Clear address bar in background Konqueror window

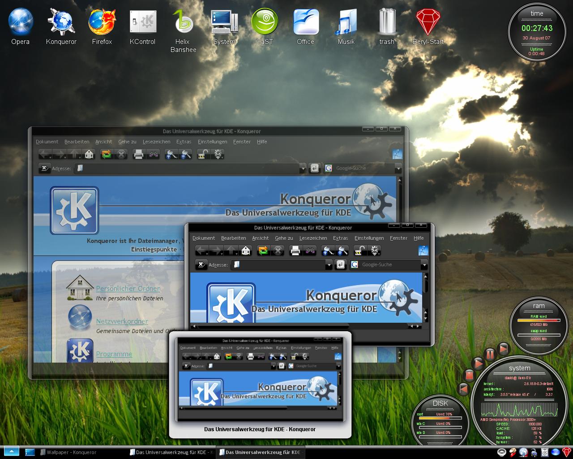click(44, 168)
